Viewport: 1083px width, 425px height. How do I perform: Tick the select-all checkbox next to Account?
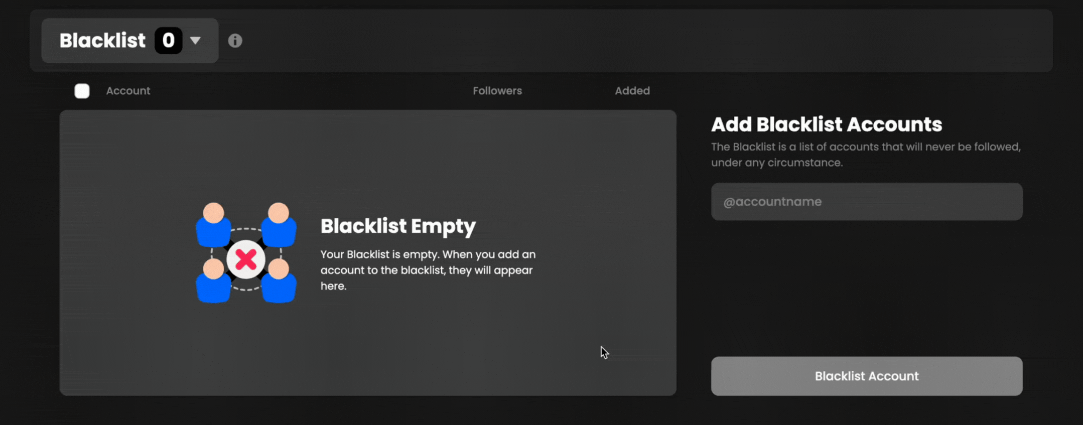(82, 91)
